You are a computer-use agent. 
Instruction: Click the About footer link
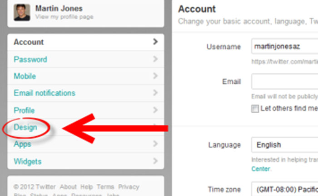click(68, 186)
